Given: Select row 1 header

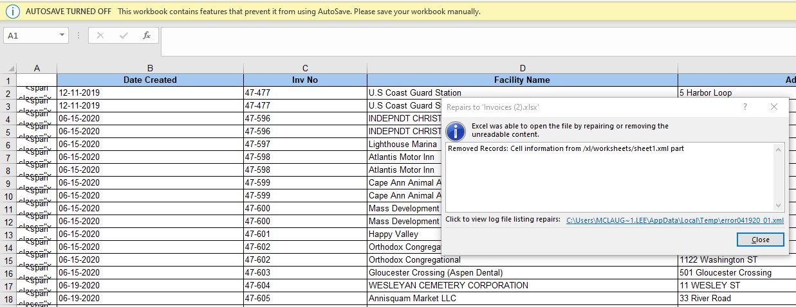Looking at the screenshot, I should point(8,80).
